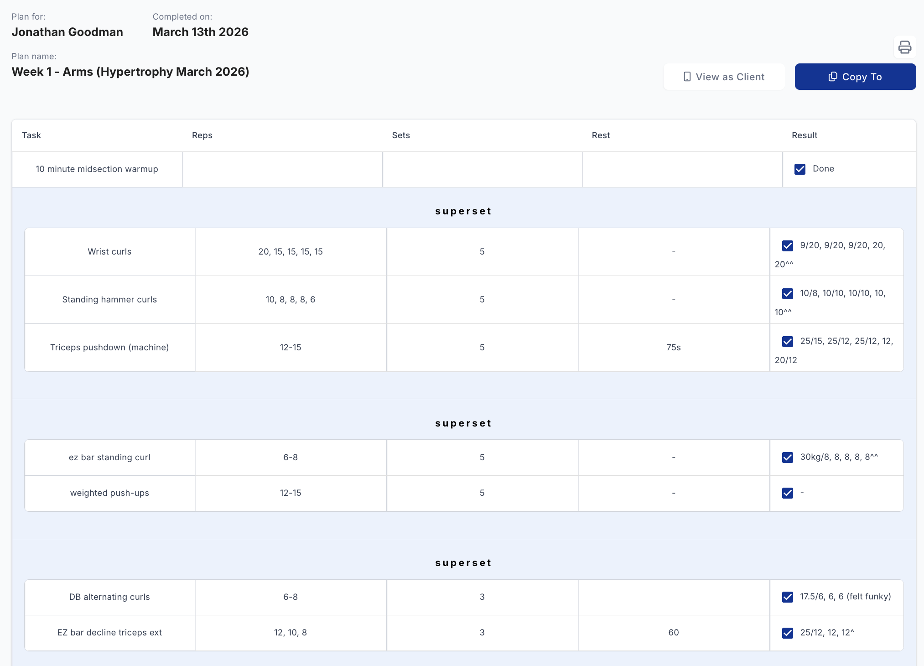Uncheck the ez bar standing curl checkbox
The height and width of the screenshot is (666, 924).
click(787, 458)
